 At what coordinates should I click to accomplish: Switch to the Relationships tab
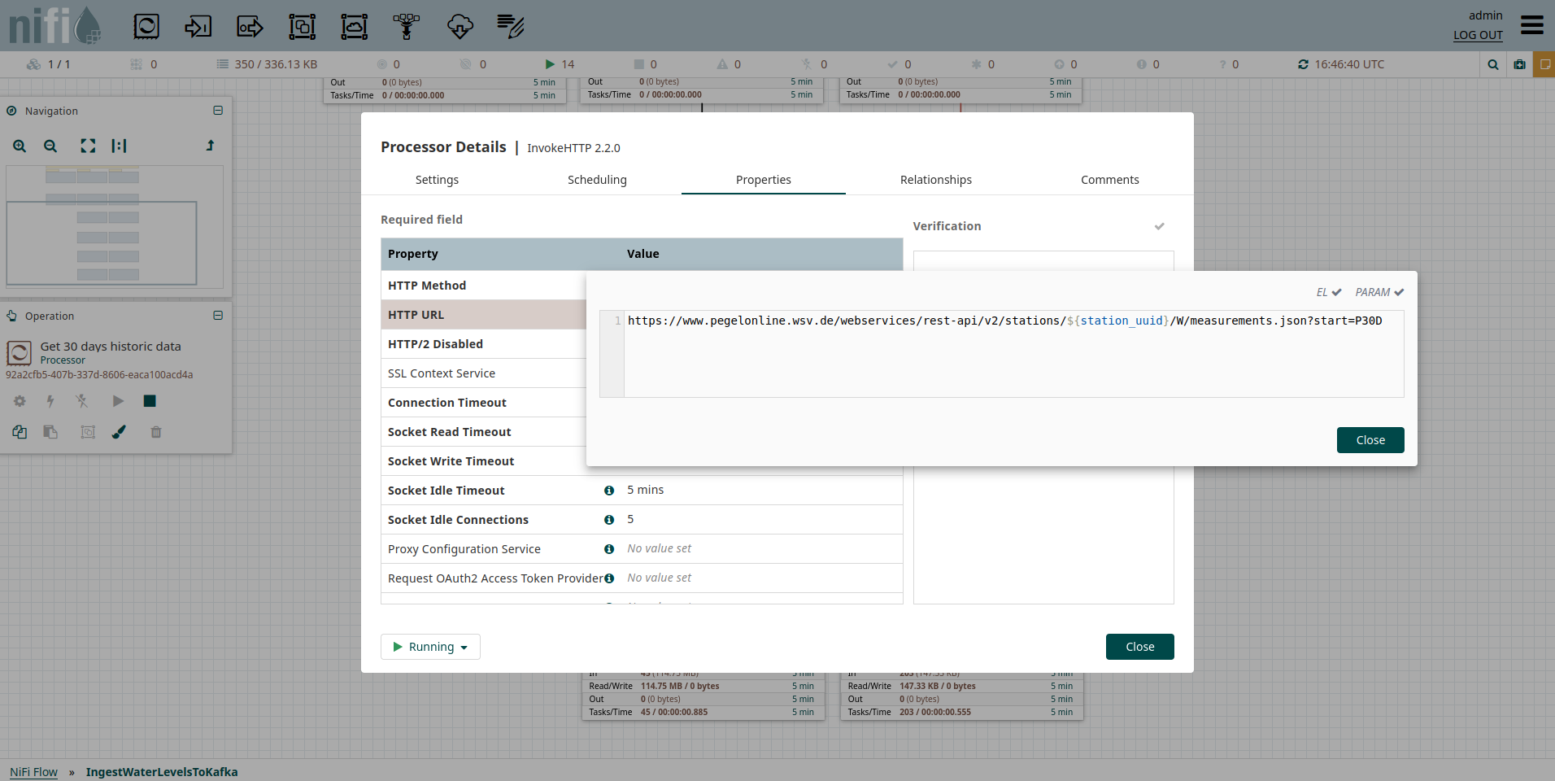tap(935, 180)
